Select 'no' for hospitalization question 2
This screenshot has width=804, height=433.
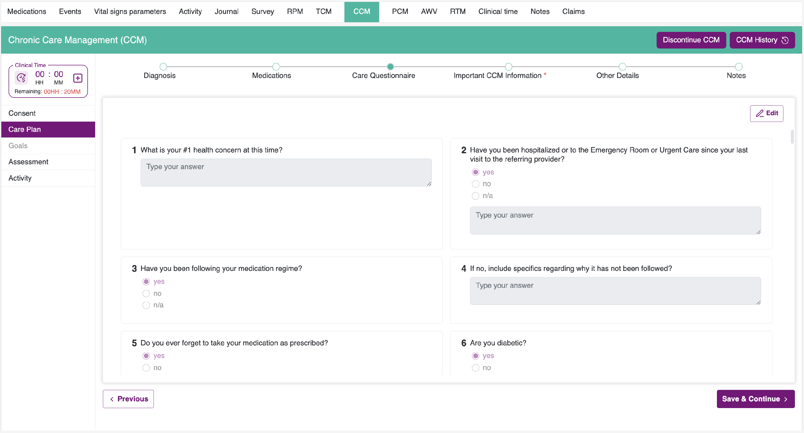point(475,184)
